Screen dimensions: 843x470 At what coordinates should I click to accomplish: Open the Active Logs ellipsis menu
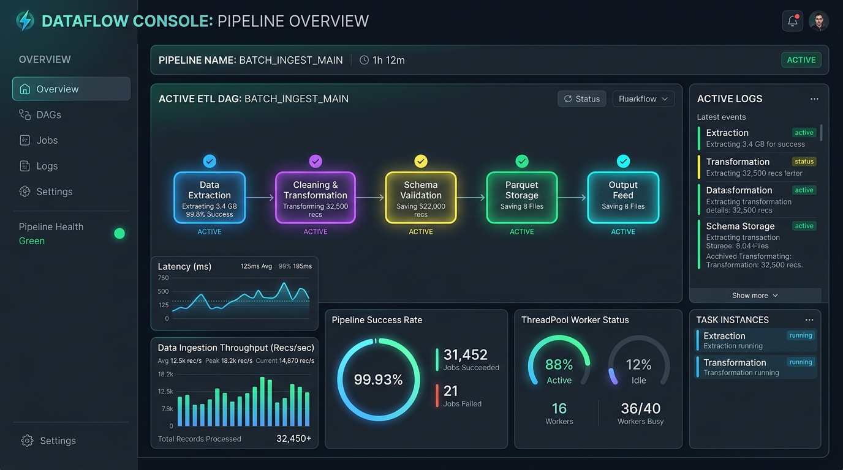click(x=814, y=99)
